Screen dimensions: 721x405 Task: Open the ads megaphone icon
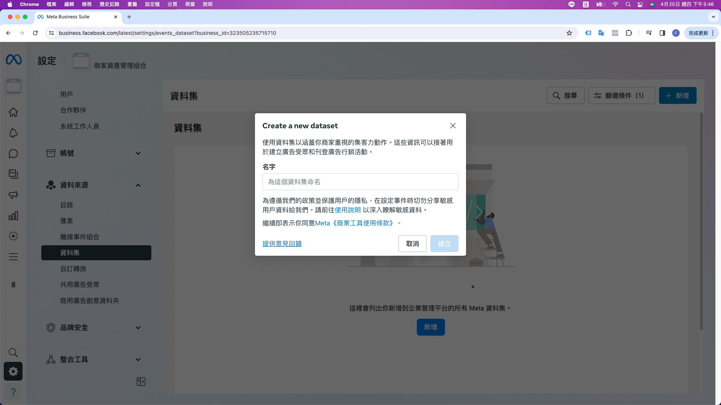pyautogui.click(x=13, y=195)
